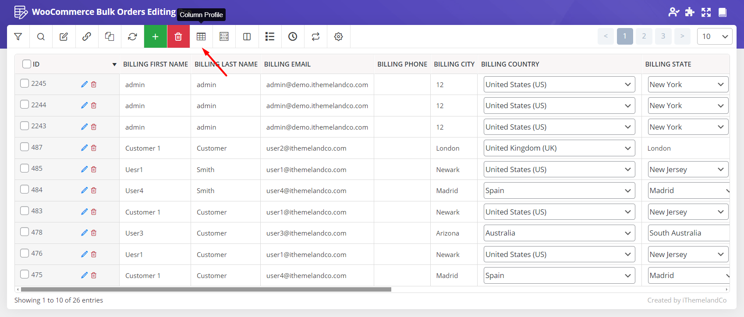Open the history clock icon

click(293, 37)
